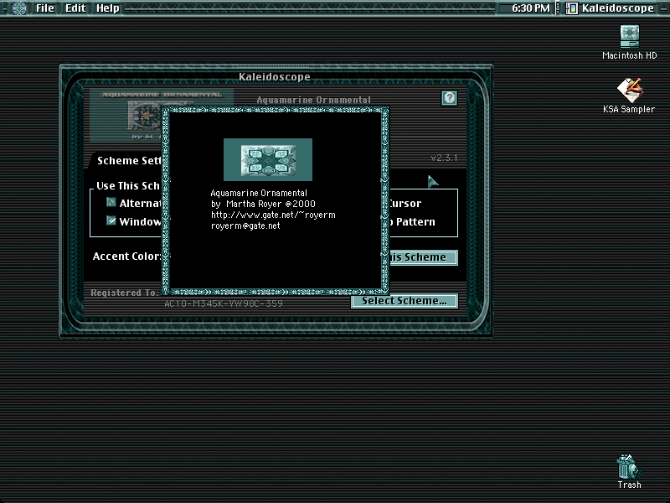The width and height of the screenshot is (670, 503).
Task: Open the Help menu
Action: (107, 8)
